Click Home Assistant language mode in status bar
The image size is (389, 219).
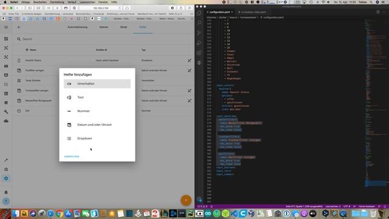click(367, 206)
